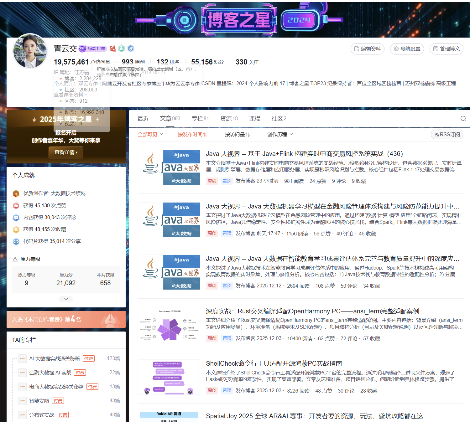Open the 本周创作者榜 第4名 banner
This screenshot has width=470, height=422.
pos(66,319)
